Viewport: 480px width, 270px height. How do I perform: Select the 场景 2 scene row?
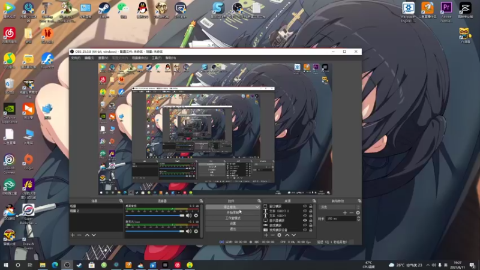(x=96, y=211)
